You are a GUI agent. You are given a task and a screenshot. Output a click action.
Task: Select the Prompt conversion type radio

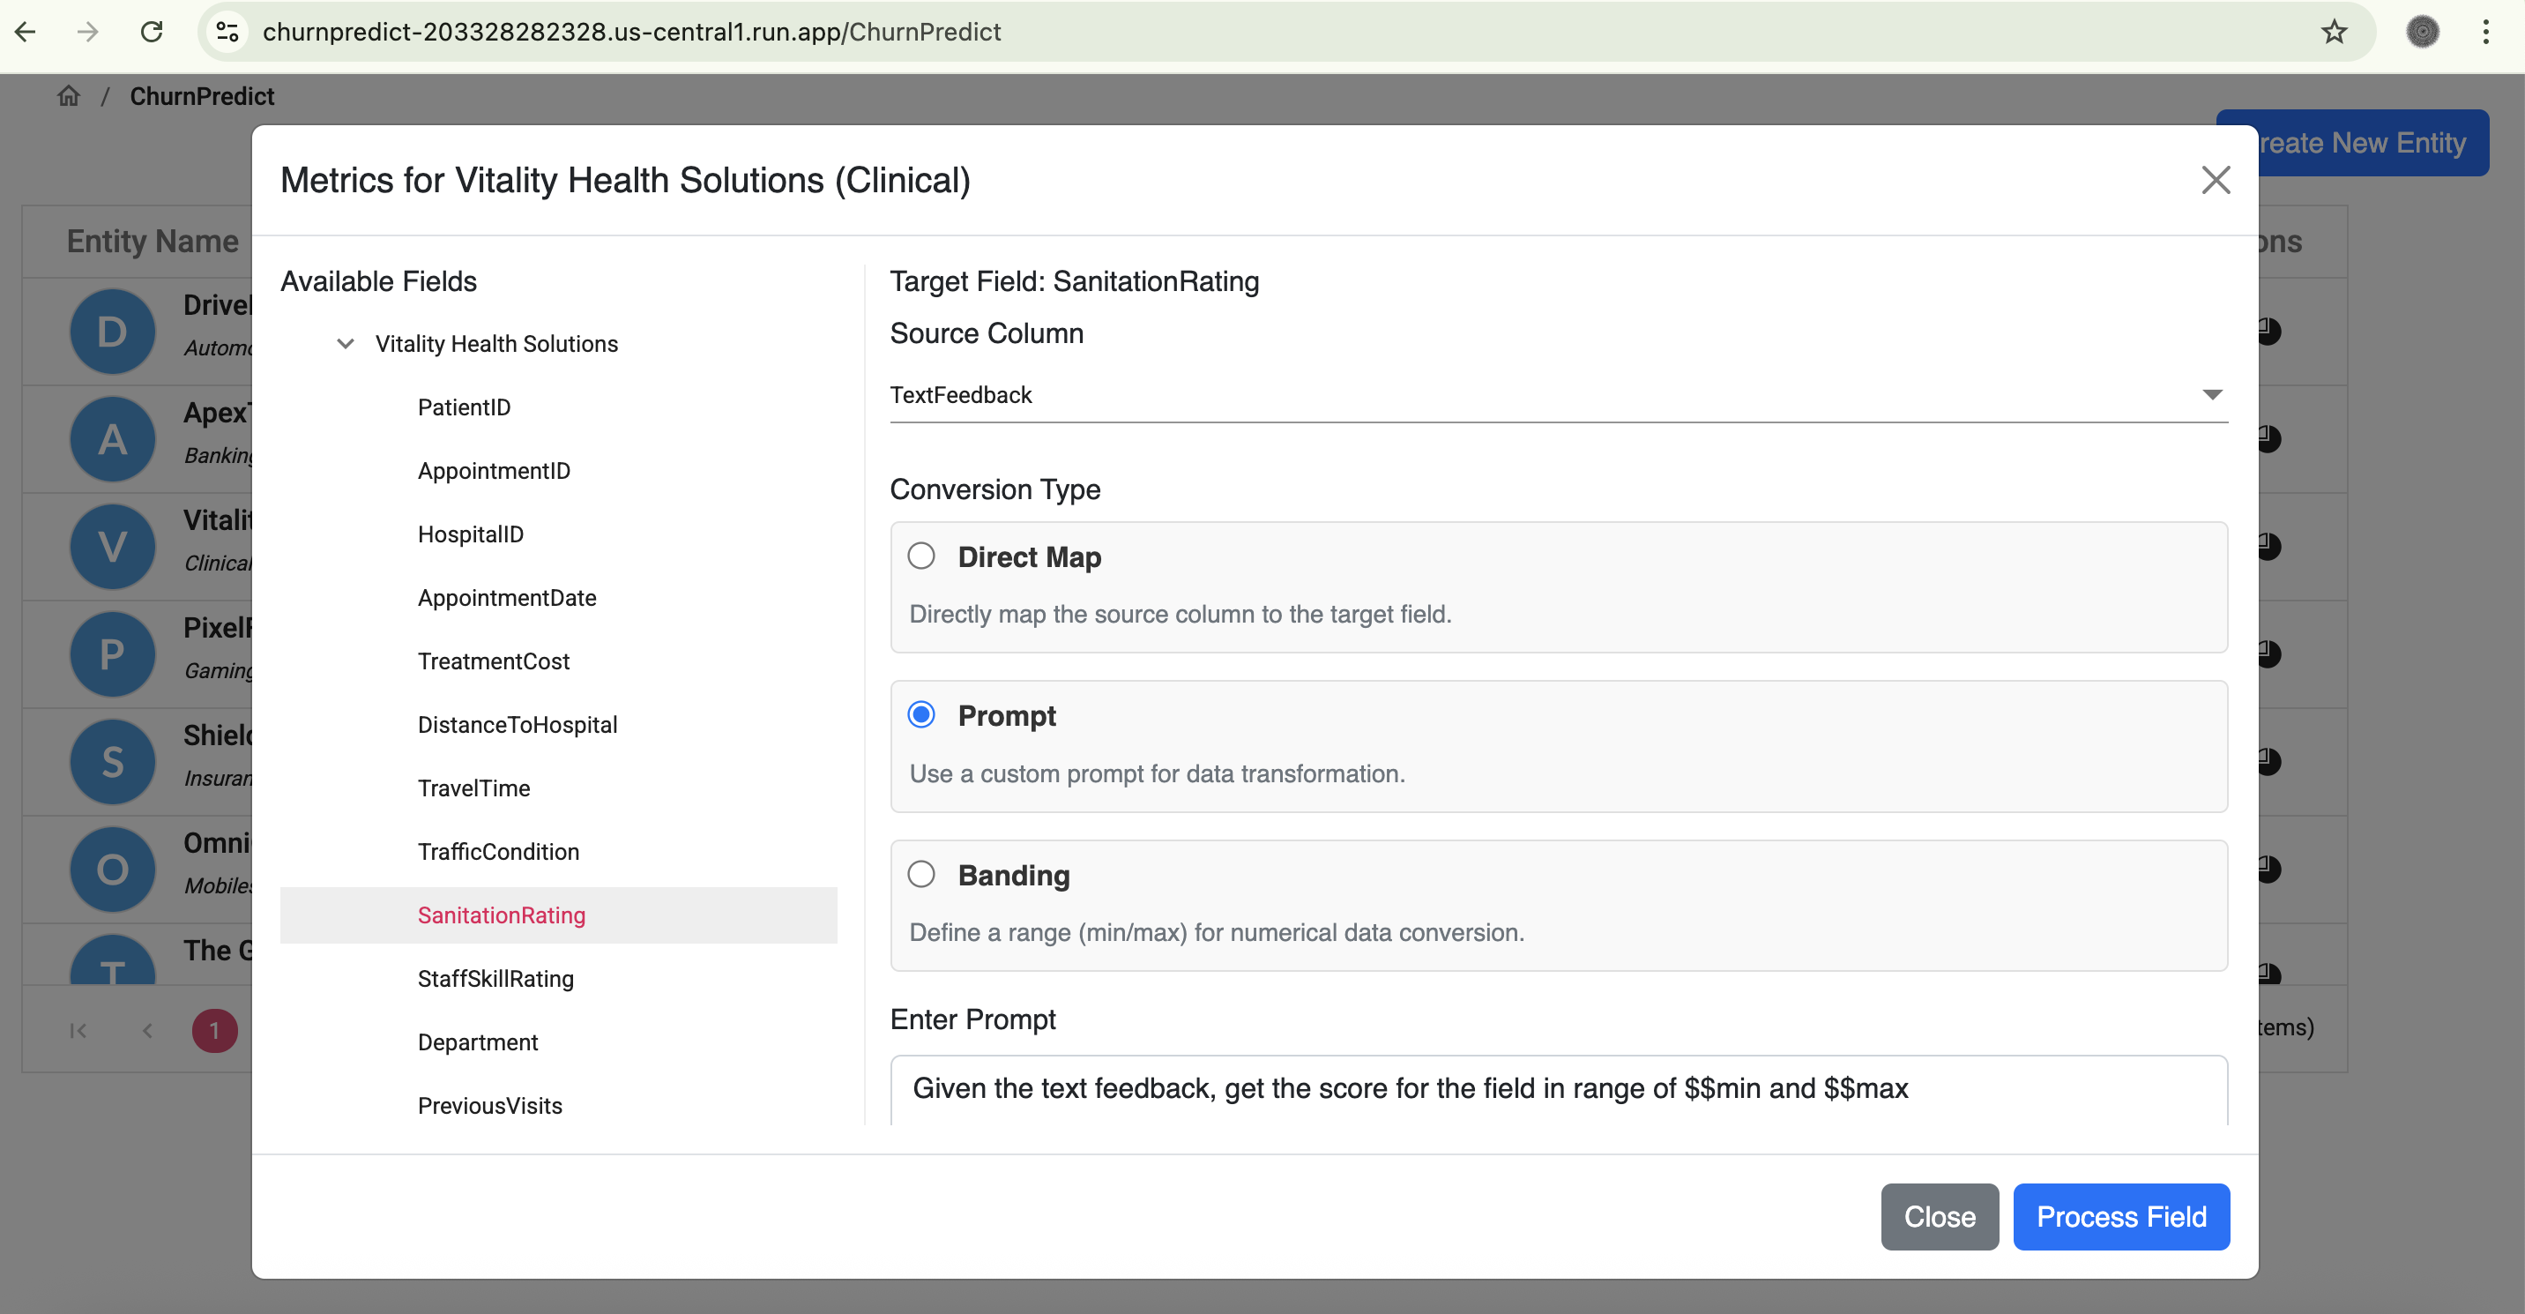pyautogui.click(x=920, y=715)
